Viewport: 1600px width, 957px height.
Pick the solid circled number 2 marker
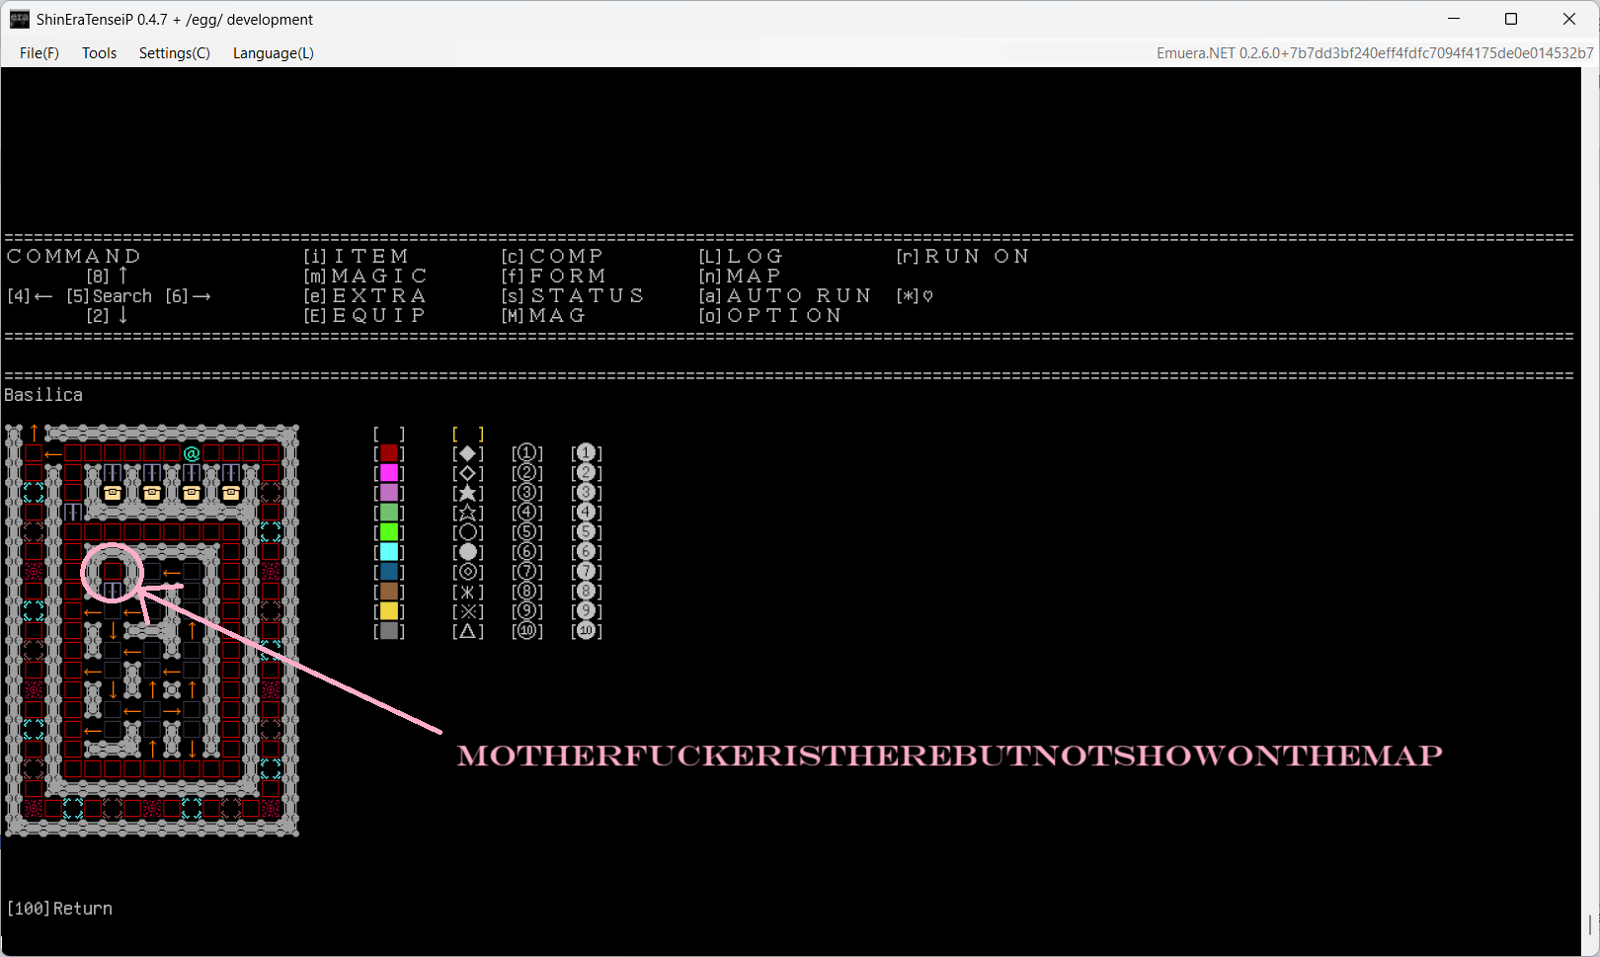tap(587, 473)
